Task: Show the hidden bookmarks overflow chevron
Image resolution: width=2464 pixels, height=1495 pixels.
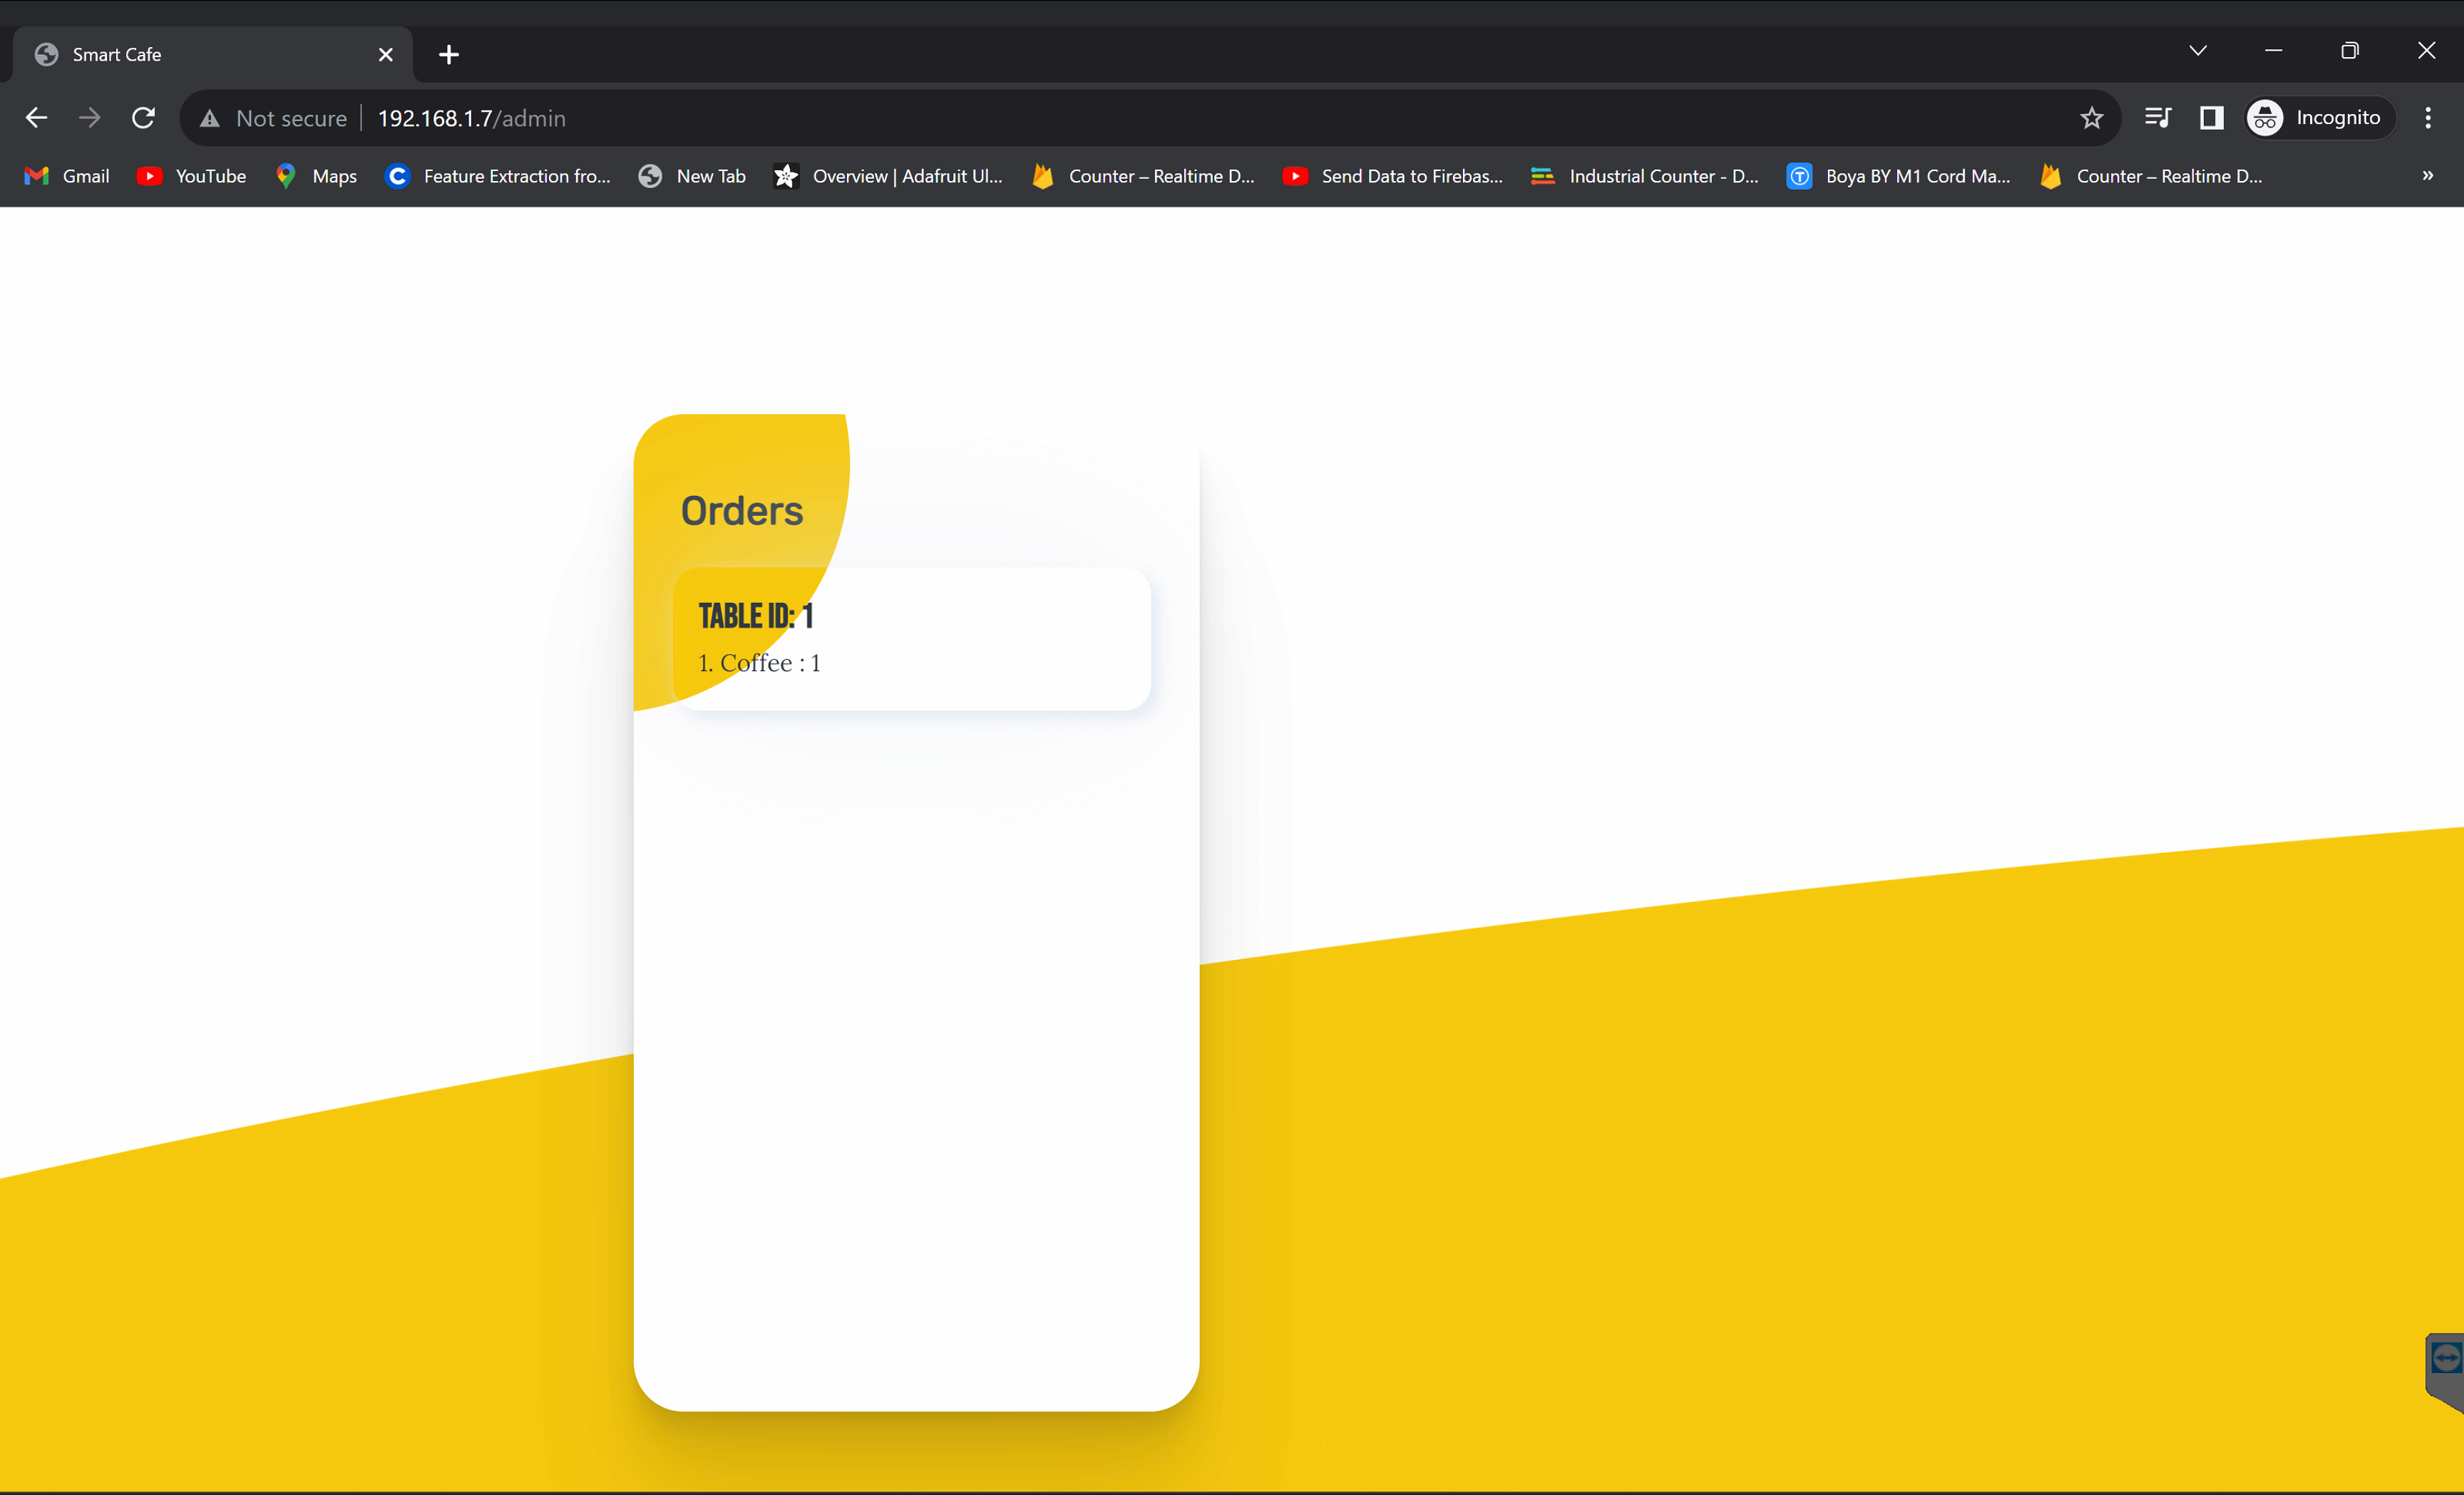Action: (x=2427, y=176)
